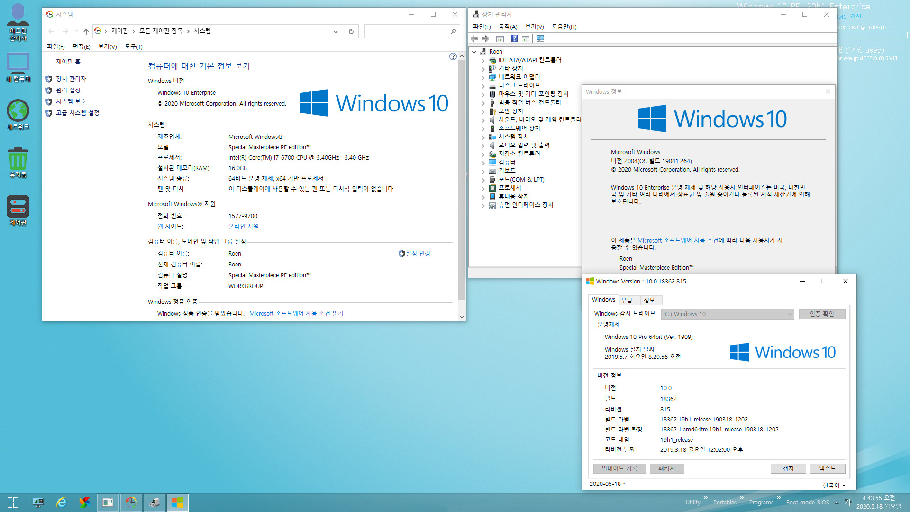
Task: Open Internet Explorer from the taskbar
Action: click(61, 503)
